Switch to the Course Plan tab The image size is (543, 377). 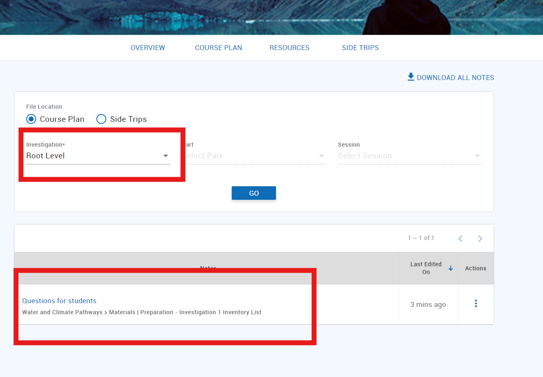(219, 48)
